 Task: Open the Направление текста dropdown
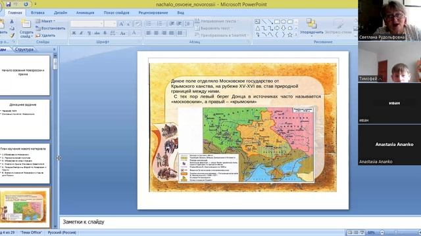pyautogui.click(x=217, y=21)
